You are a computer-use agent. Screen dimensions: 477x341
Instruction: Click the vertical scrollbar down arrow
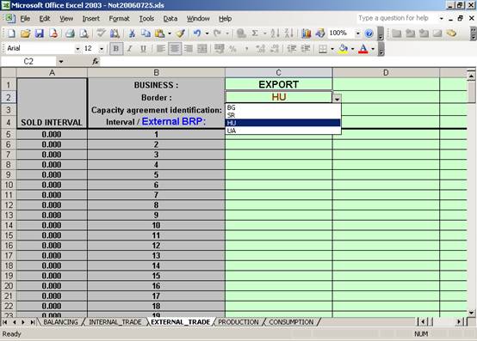point(471,312)
